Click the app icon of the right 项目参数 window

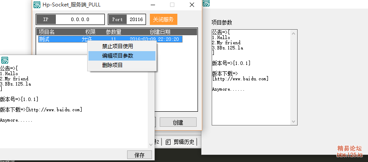206,3
